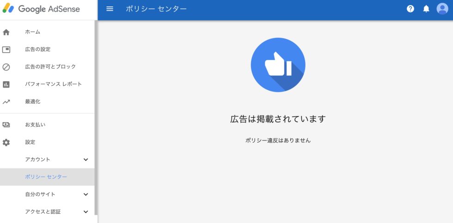Screen dimensions: 453x223
Task: Click the Google AdSense logo
Action: tap(41, 9)
